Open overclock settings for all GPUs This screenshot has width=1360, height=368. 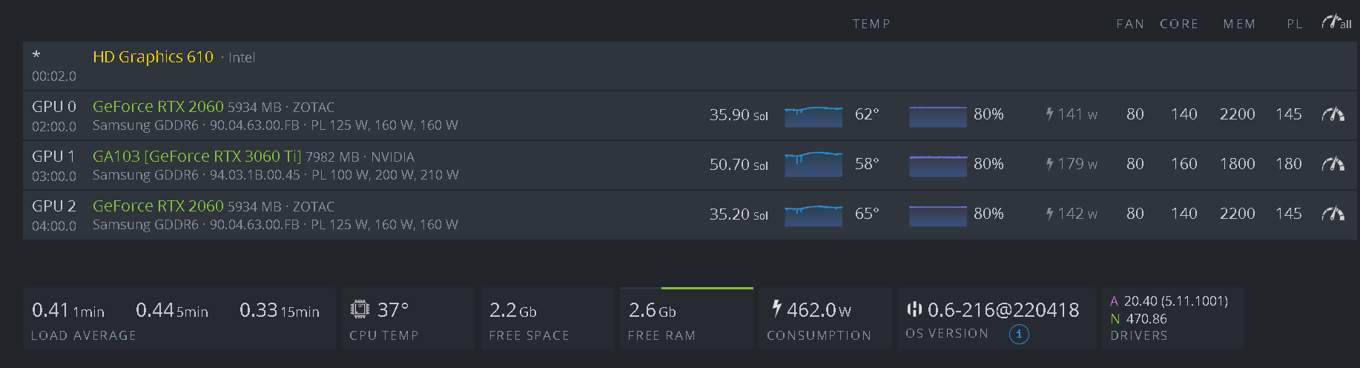(x=1336, y=23)
